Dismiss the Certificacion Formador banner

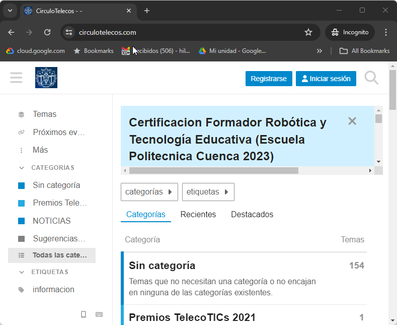(352, 121)
